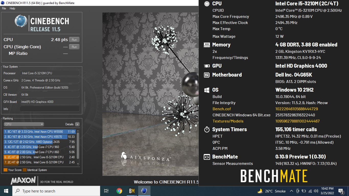The height and width of the screenshot is (196, 349).
Task: Click the Processor field Intel Core i5-3210M
Action: tap(50, 73)
